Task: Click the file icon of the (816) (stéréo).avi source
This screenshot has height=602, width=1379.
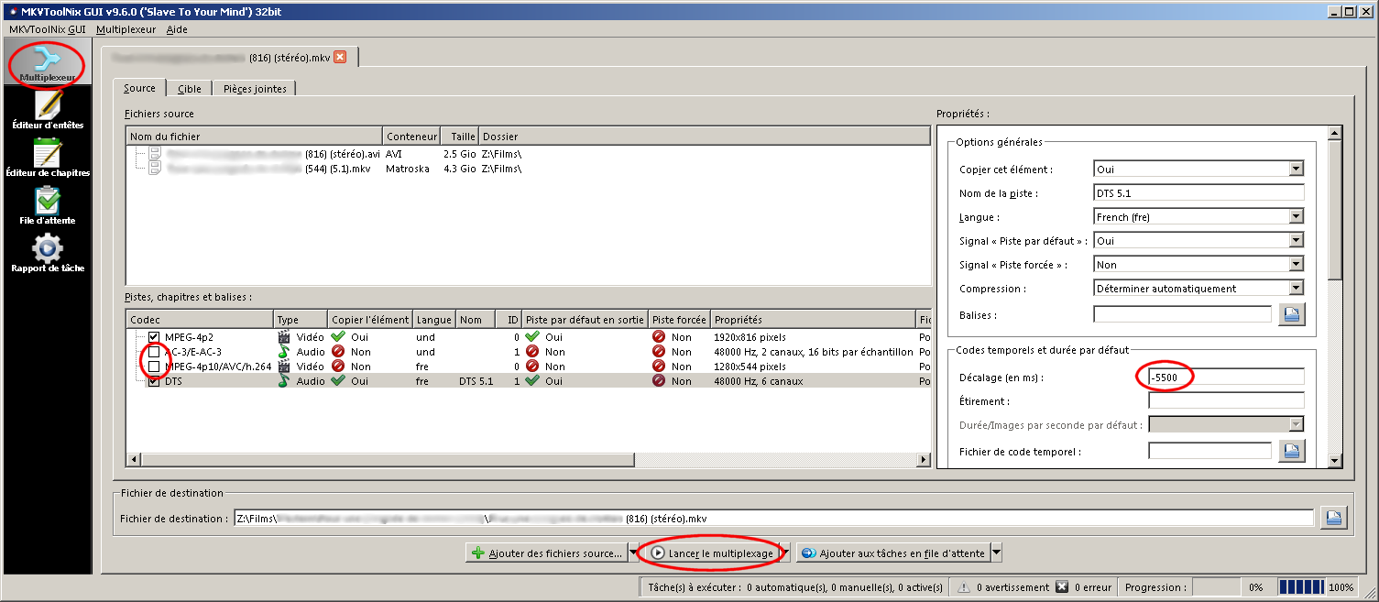Action: click(x=154, y=154)
